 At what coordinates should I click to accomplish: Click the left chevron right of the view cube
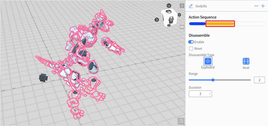[179, 15]
